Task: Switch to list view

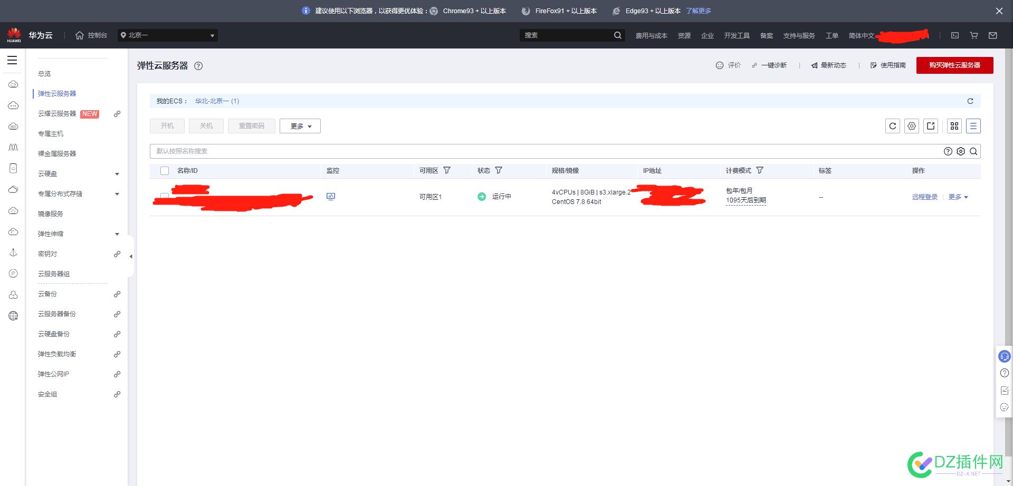Action: pos(973,126)
